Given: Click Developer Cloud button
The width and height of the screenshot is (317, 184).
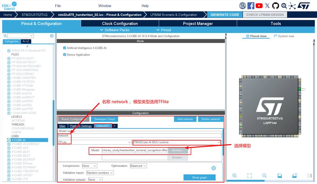Looking at the screenshot, I should click(104, 119).
